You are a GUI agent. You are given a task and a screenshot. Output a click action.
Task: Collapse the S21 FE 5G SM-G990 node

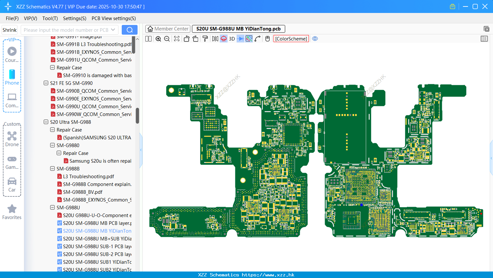coord(46,83)
